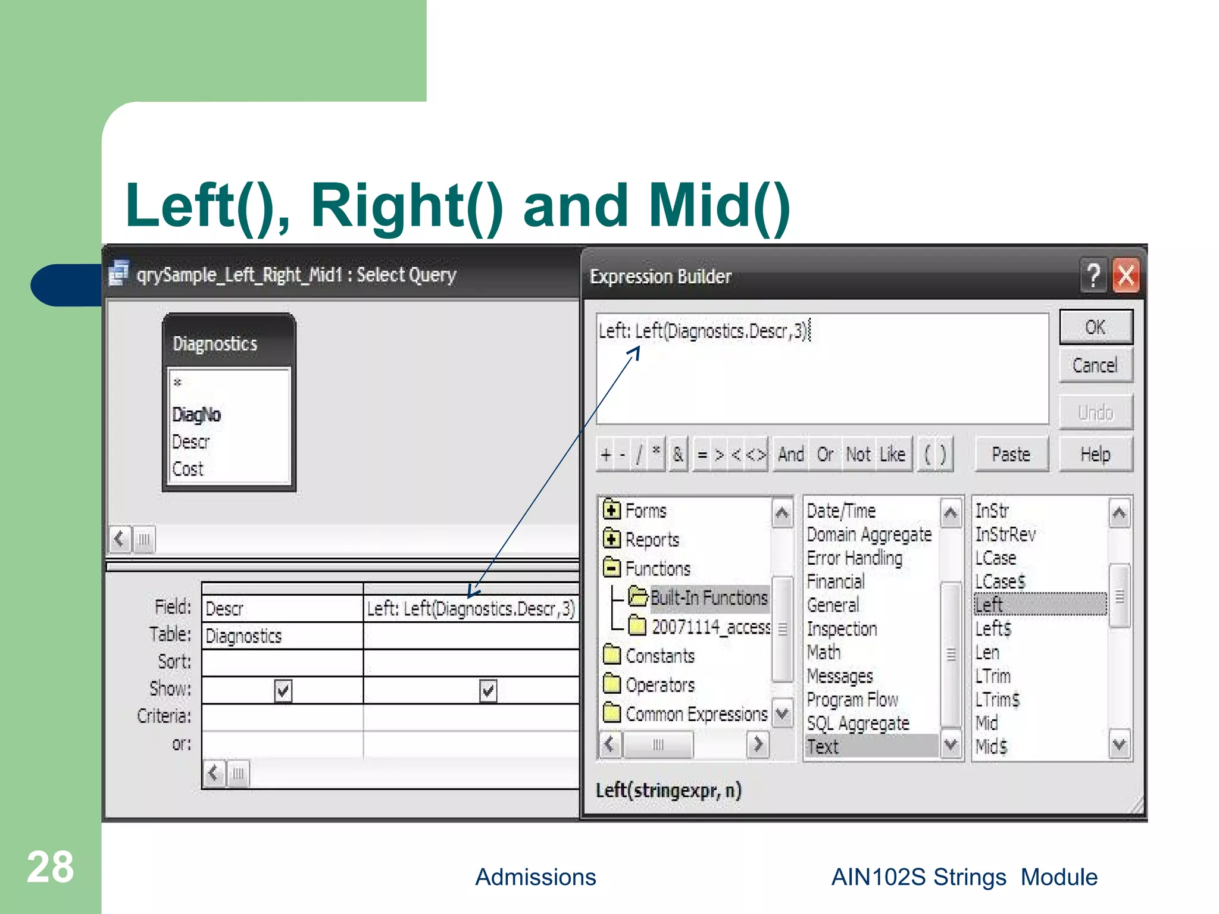Select the Math category
The height and width of the screenshot is (914, 1219).
pyautogui.click(x=824, y=652)
